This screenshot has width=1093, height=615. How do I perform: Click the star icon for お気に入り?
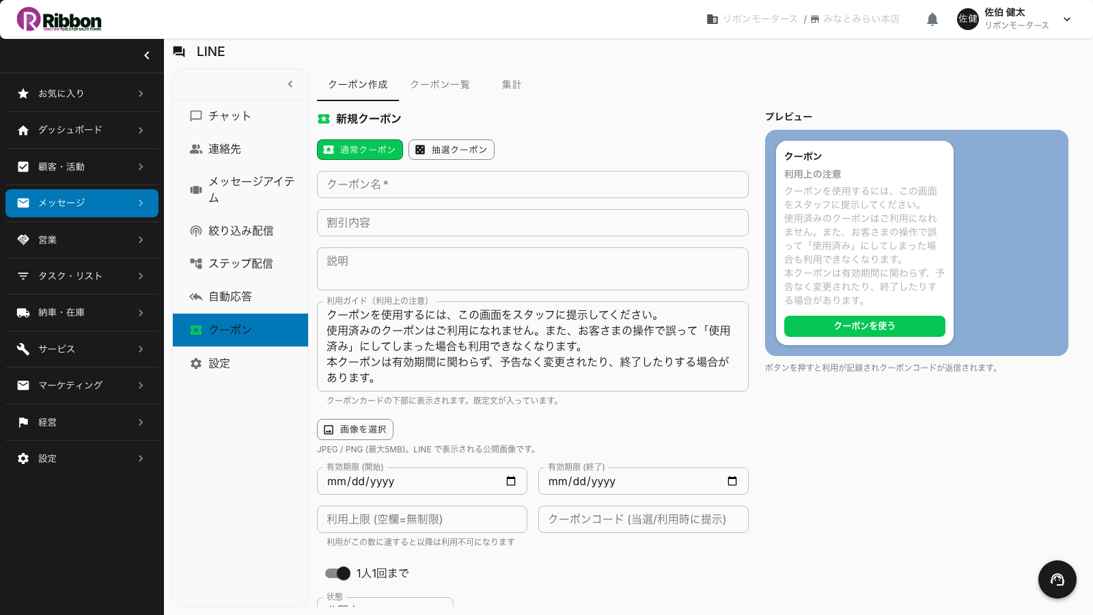23,94
